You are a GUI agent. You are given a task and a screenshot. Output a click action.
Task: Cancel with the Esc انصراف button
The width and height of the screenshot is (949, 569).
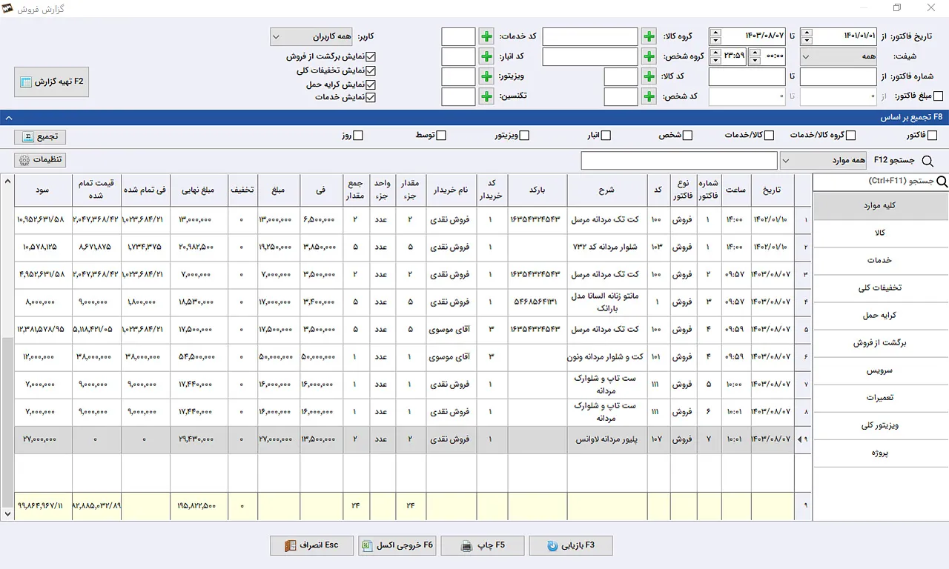click(x=311, y=545)
